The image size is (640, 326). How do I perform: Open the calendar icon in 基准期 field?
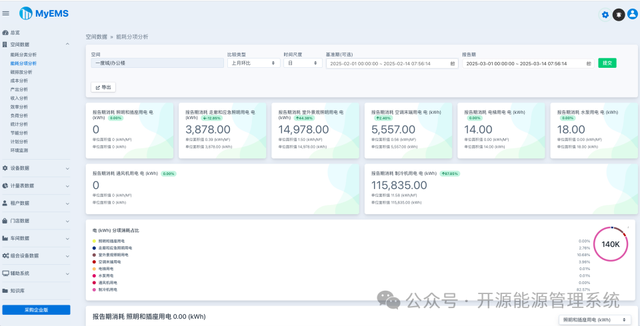452,64
